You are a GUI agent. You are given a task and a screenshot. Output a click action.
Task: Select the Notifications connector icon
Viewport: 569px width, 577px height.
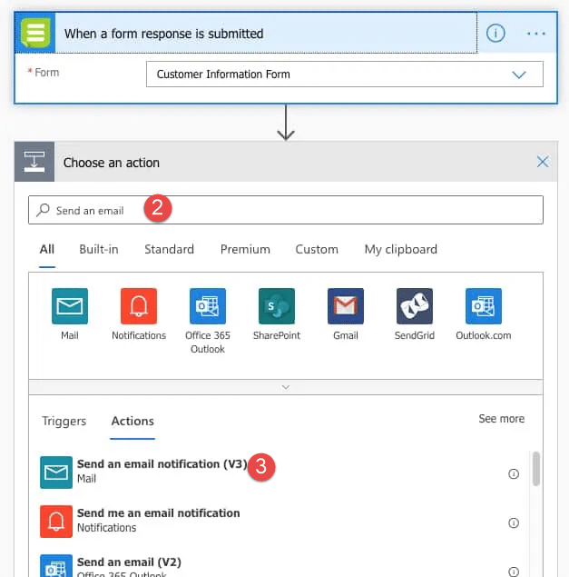[139, 306]
